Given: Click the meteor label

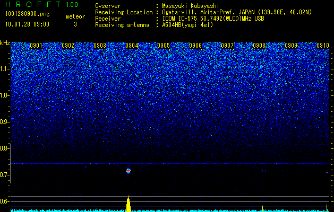Looking at the screenshot, I should point(75,16).
